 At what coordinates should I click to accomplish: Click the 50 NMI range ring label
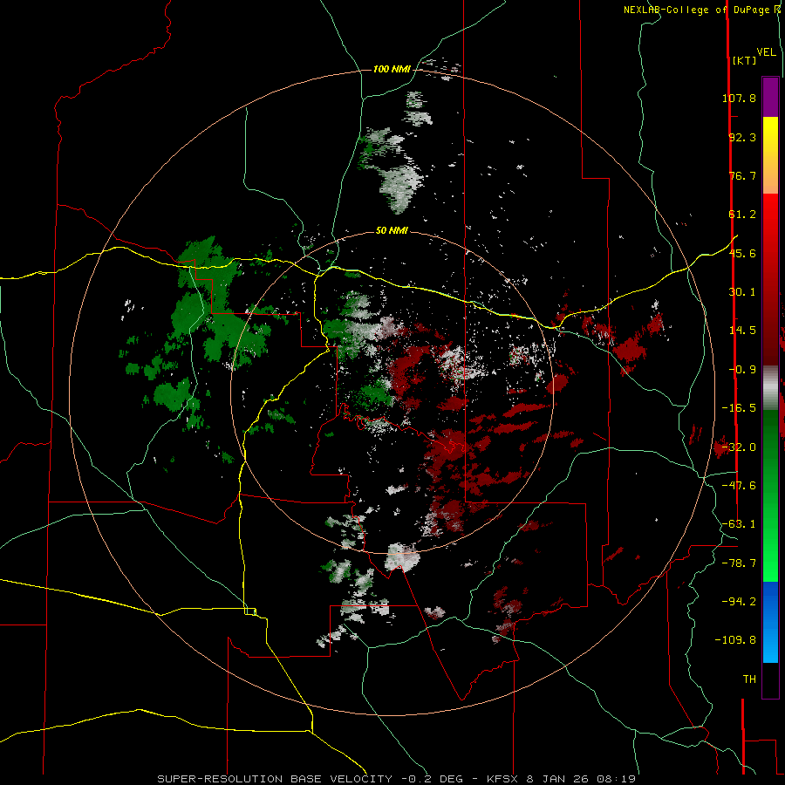click(x=392, y=231)
